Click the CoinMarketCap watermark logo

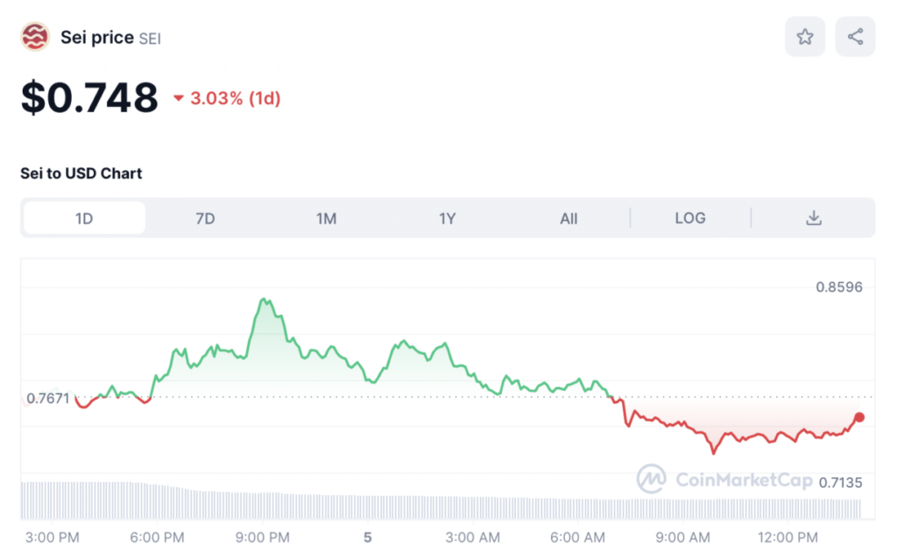[x=650, y=478]
